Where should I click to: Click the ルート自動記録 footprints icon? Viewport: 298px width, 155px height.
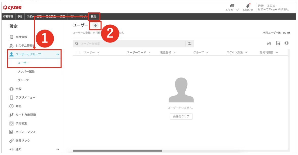11,115
